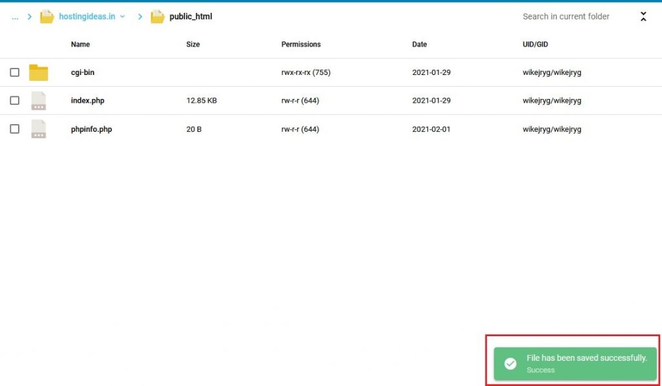Click the 2021-01-29 date of cgi-bin

431,72
